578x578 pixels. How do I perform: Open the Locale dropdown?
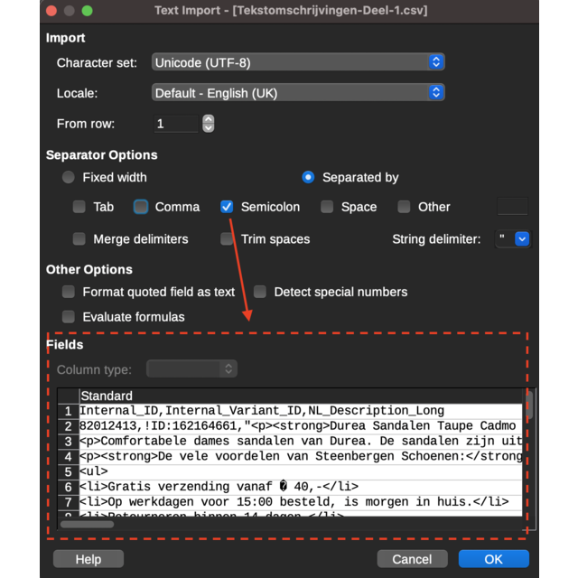coord(298,93)
